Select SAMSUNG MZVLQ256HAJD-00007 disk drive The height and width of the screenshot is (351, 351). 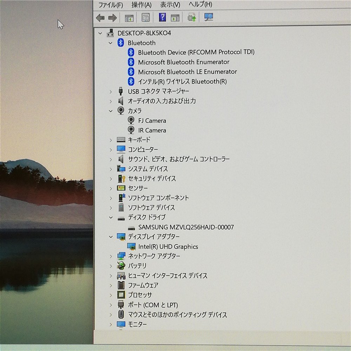[x=186, y=227]
